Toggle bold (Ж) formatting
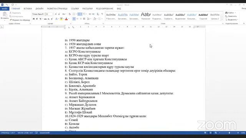The height and width of the screenshot is (138, 246). tap(33, 19)
